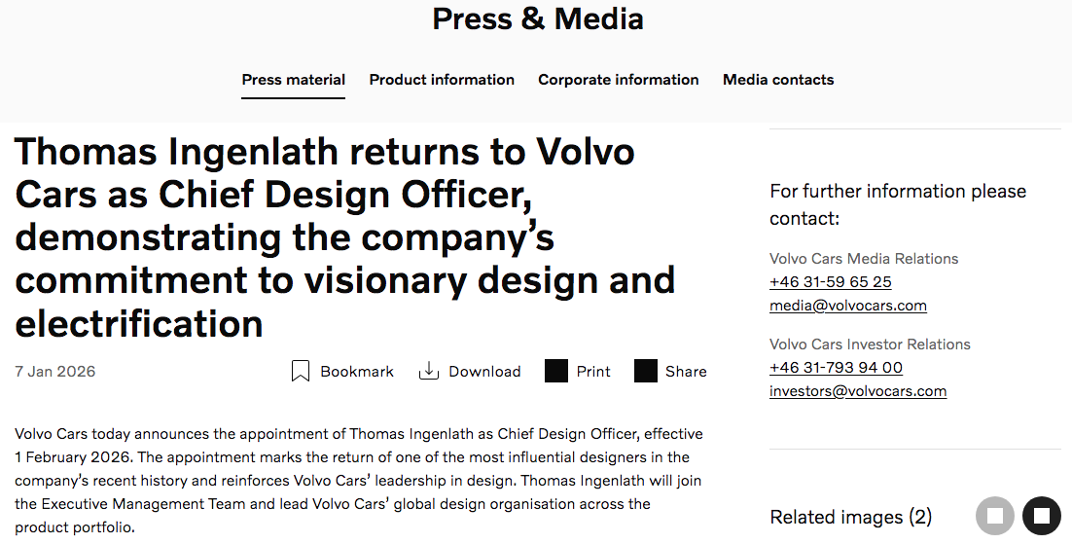The width and height of the screenshot is (1072, 544).
Task: Email investors@volvocars.com
Action: click(857, 391)
